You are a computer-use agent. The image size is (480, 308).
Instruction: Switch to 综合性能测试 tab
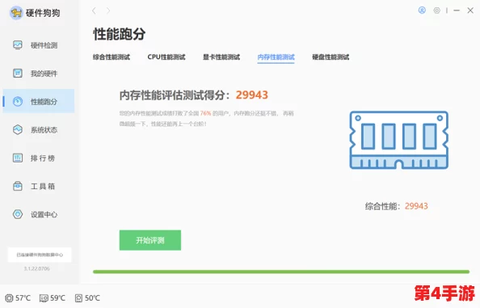click(x=112, y=57)
